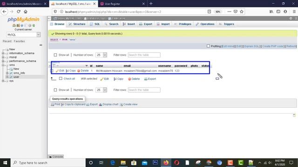Open the SQL tab
Viewport: 298px width, 167px height.
click(x=95, y=24)
